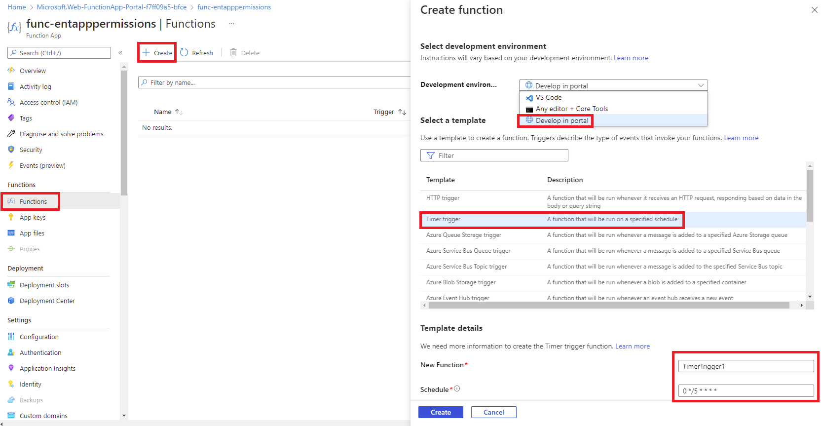This screenshot has width=821, height=426.
Task: Go to Home breadcrumb link
Action: [17, 7]
